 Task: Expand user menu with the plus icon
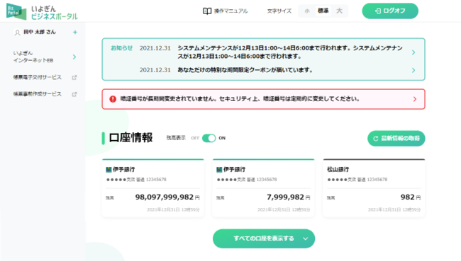click(75, 33)
